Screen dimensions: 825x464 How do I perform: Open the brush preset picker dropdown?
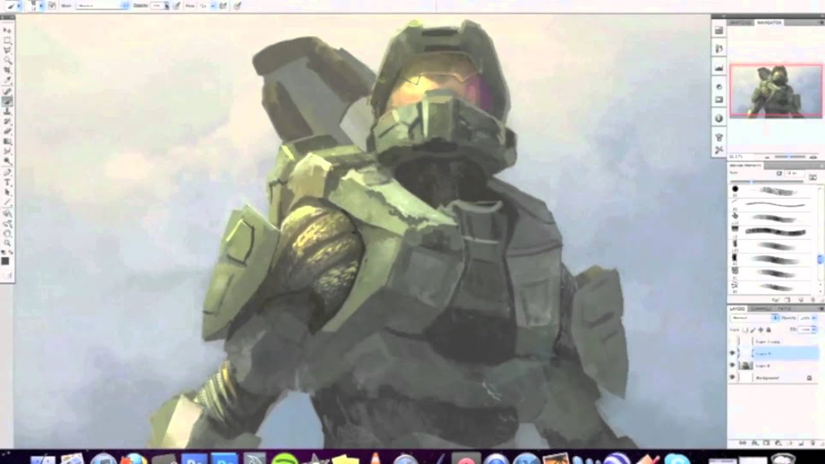(41, 5)
